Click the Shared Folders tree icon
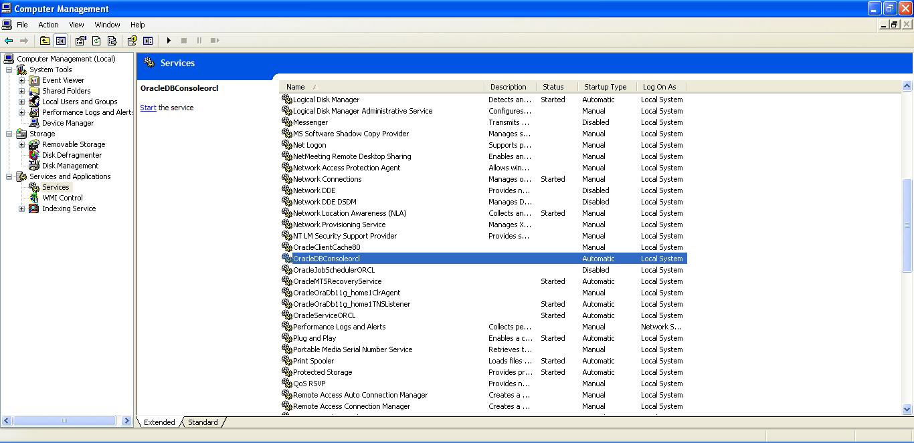This screenshot has width=914, height=443. click(x=34, y=91)
